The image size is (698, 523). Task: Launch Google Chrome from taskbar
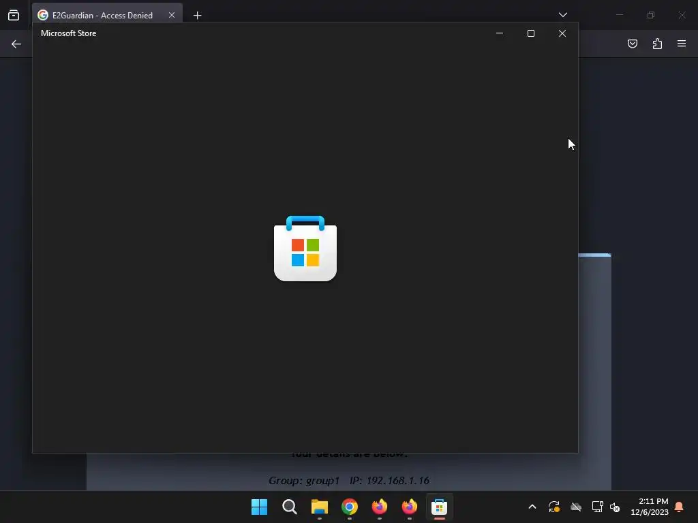pos(350,507)
